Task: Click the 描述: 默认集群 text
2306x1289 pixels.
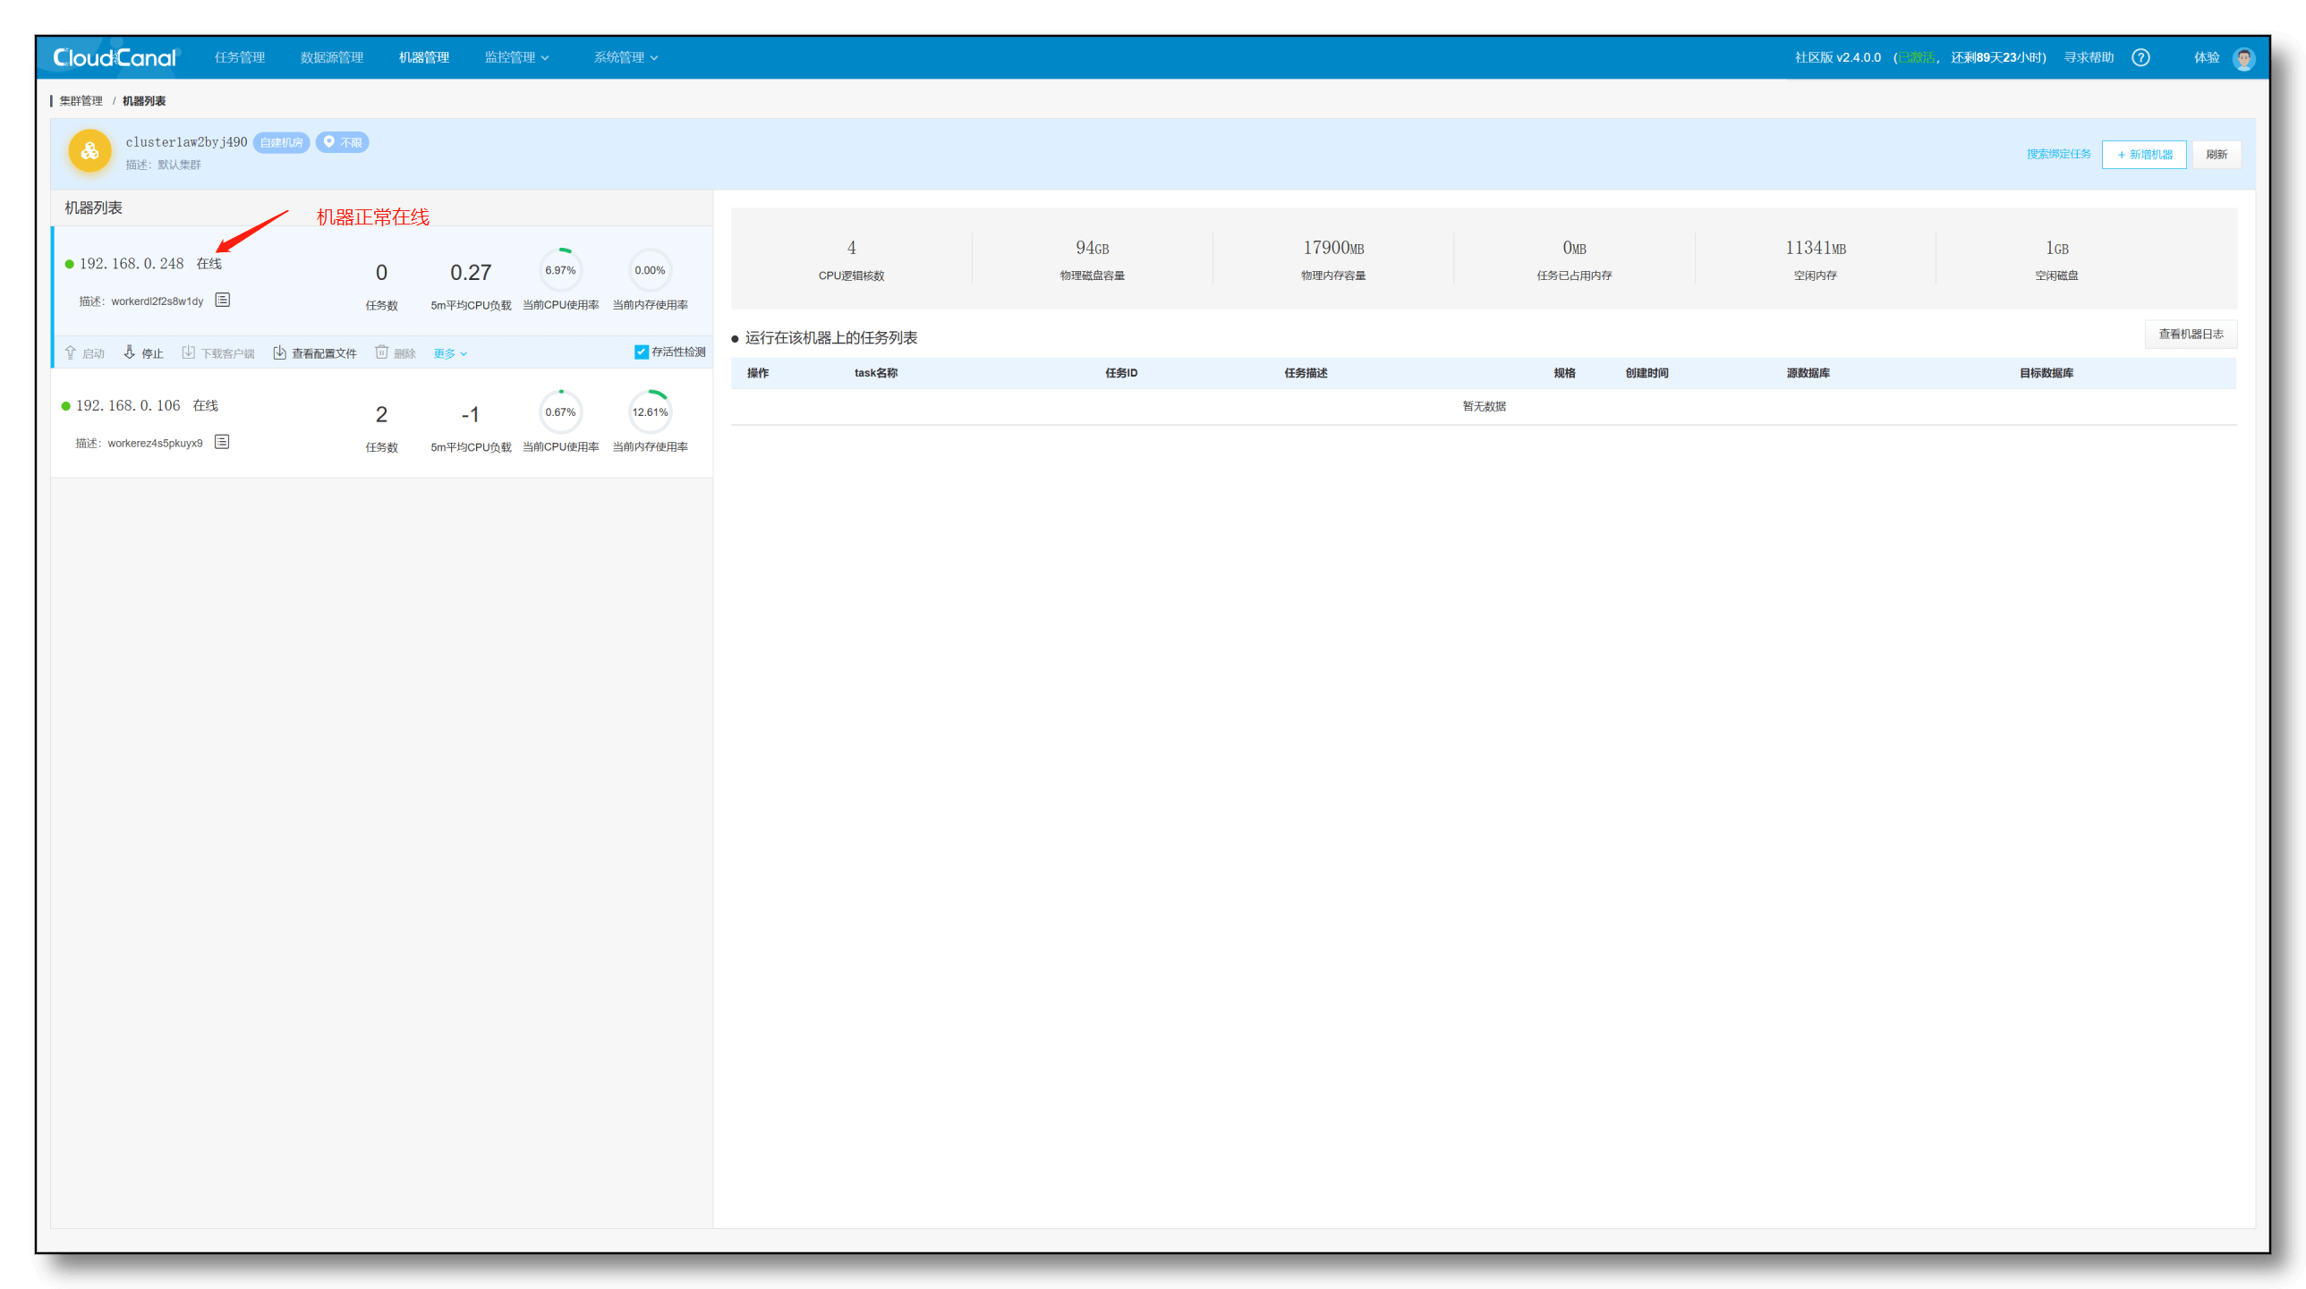Action: pyautogui.click(x=163, y=165)
